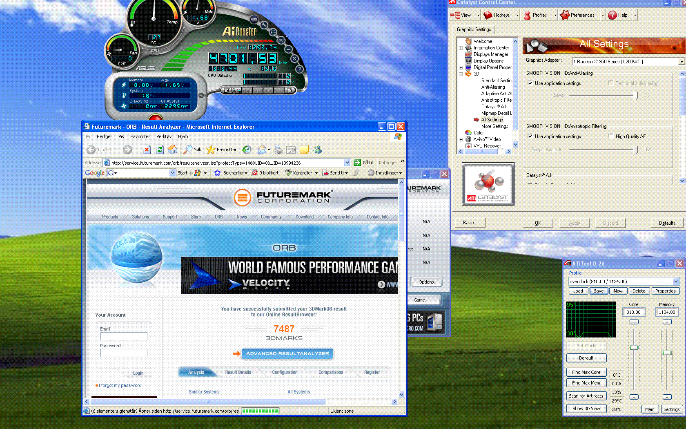Click the ATITool Core clock slider handle
The height and width of the screenshot is (429, 686).
pos(634,347)
